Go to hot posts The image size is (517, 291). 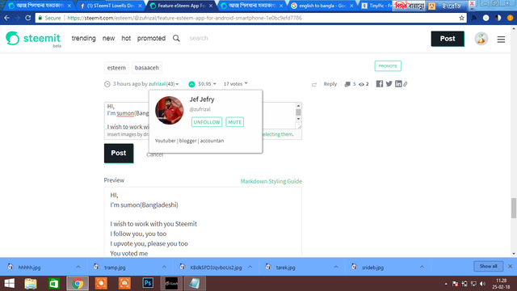(126, 38)
